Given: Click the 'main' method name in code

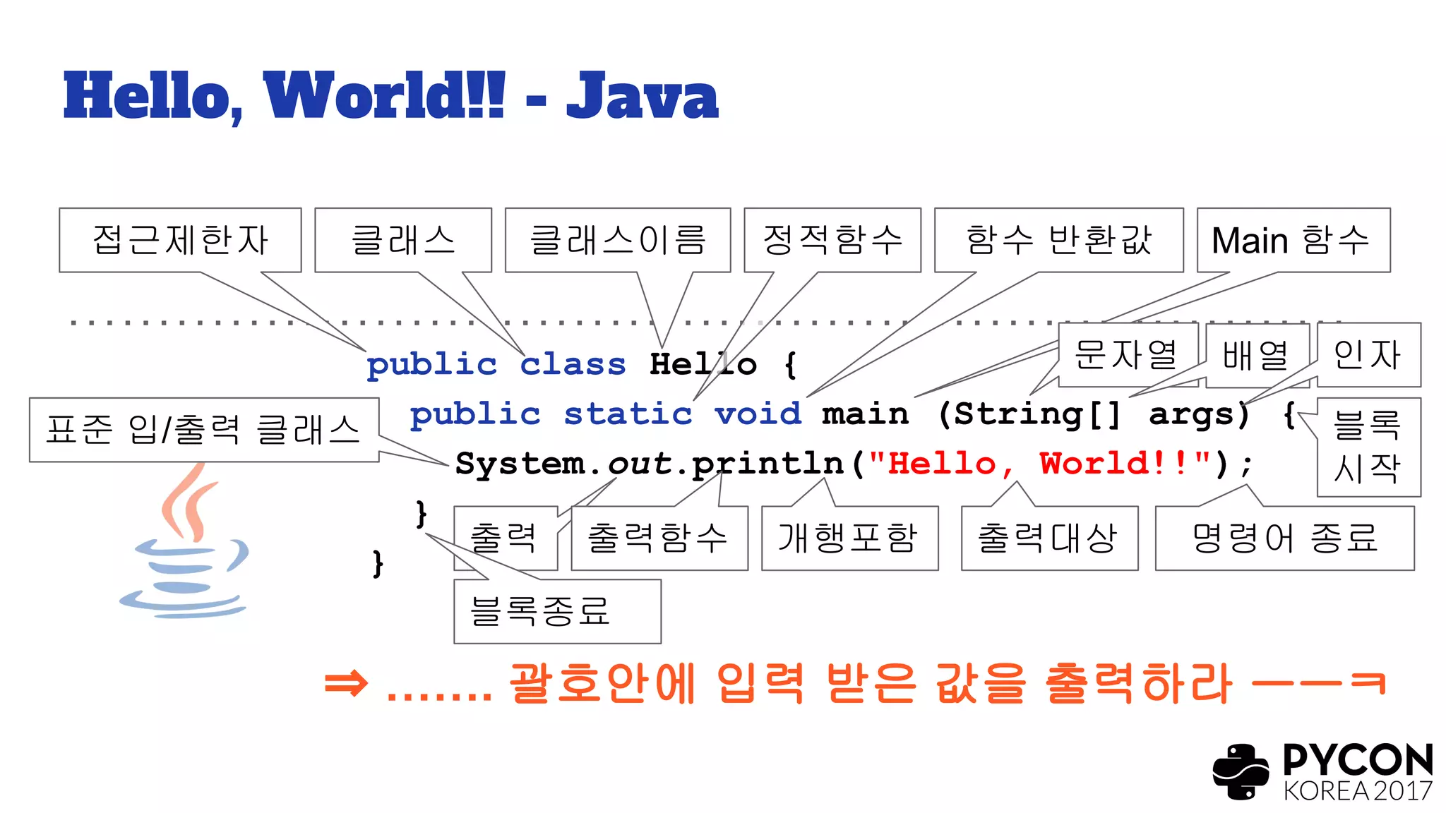Looking at the screenshot, I should 866,414.
